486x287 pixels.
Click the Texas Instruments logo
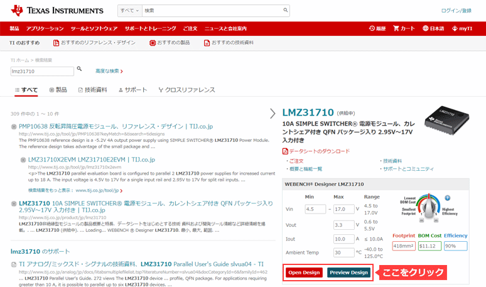[57, 11]
